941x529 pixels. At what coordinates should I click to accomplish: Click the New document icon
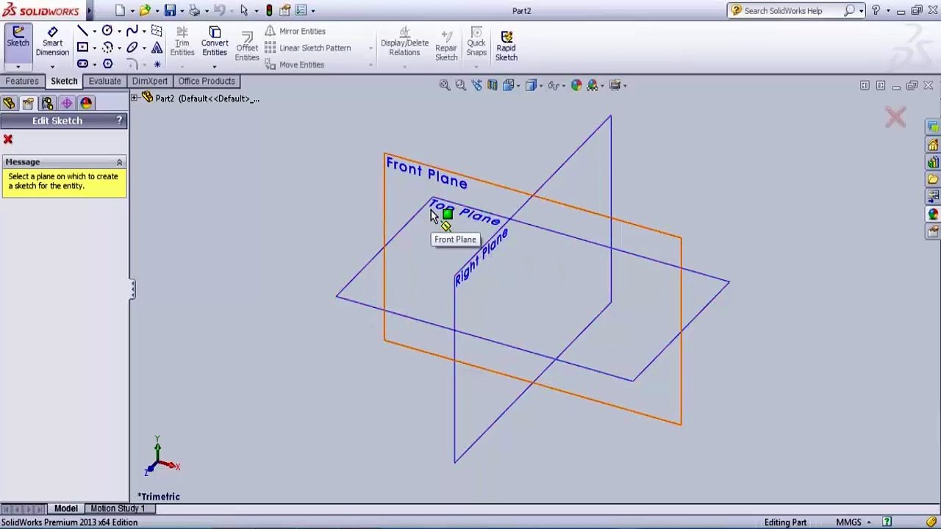(x=120, y=10)
